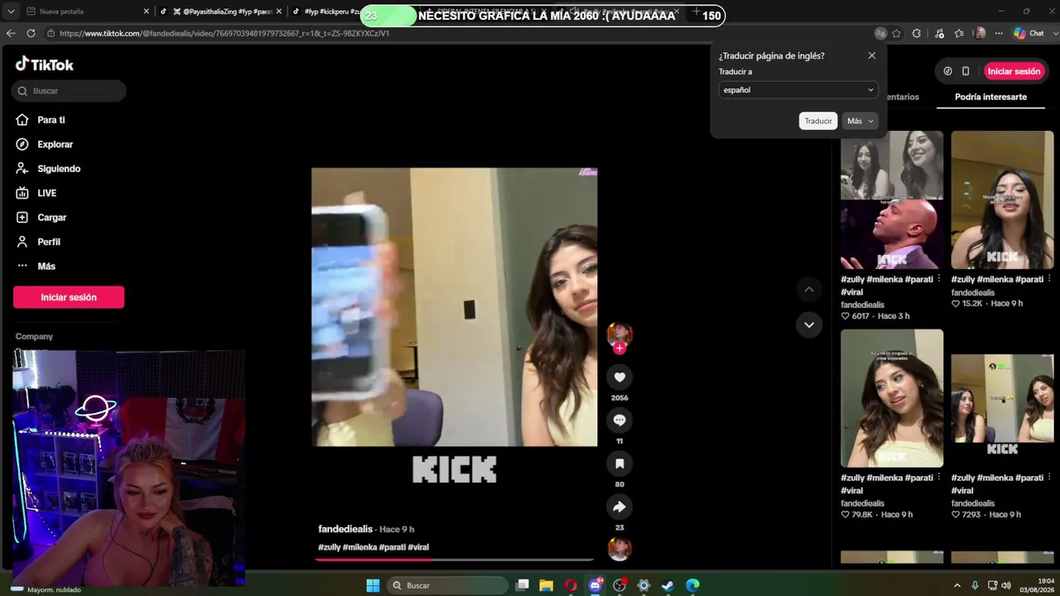This screenshot has height=596, width=1060.
Task: Open the LIVE section
Action: 36,193
